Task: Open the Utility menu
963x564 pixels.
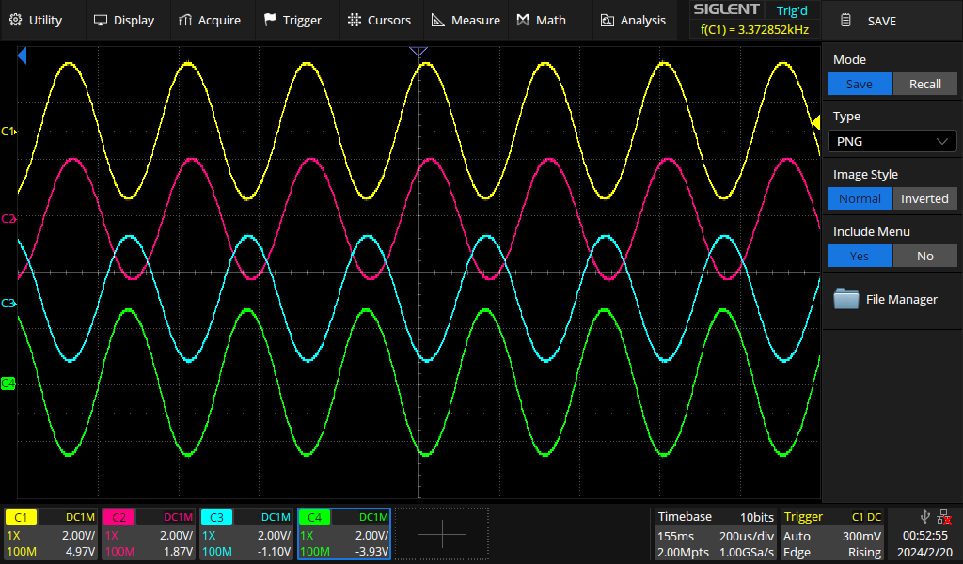Action: click(35, 20)
